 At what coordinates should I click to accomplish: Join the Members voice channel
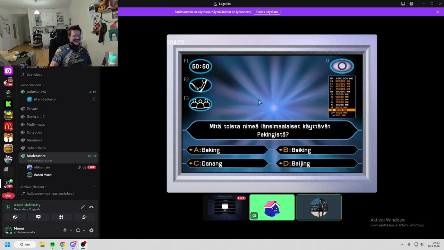(x=58, y=140)
